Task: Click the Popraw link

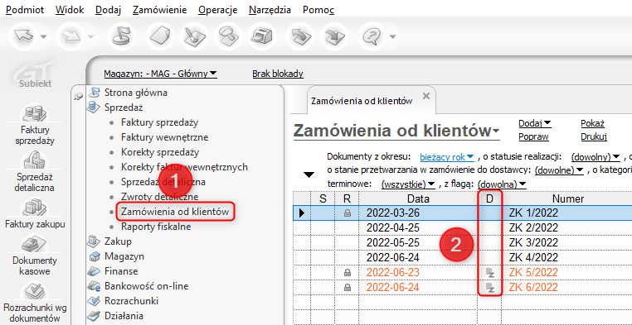Action: tap(533, 136)
